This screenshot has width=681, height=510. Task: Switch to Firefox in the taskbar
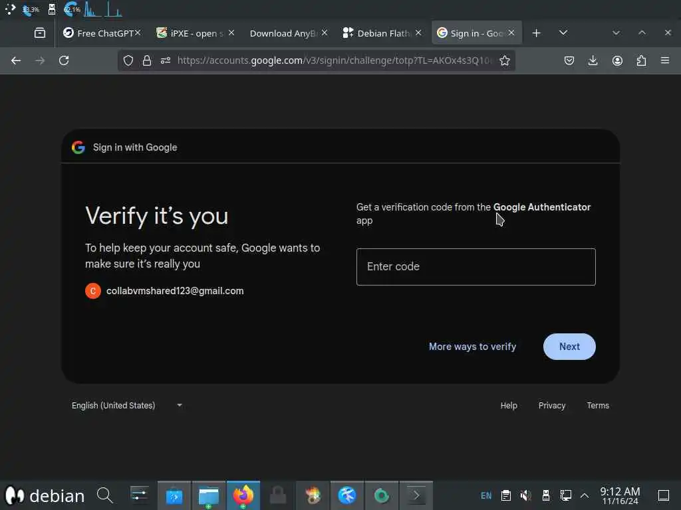(x=243, y=495)
